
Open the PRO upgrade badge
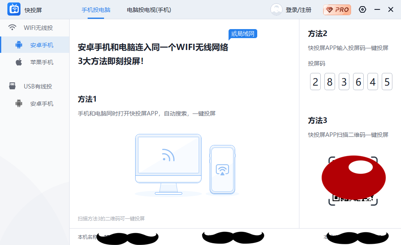(337, 10)
